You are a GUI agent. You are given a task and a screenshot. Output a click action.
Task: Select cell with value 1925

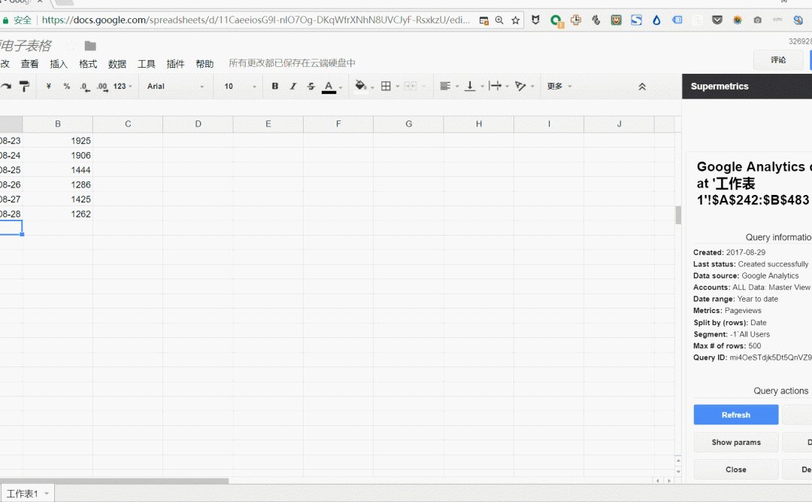click(58, 141)
